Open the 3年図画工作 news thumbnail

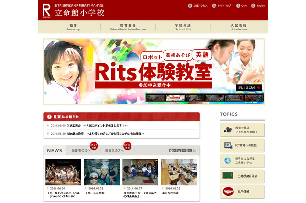(140, 172)
